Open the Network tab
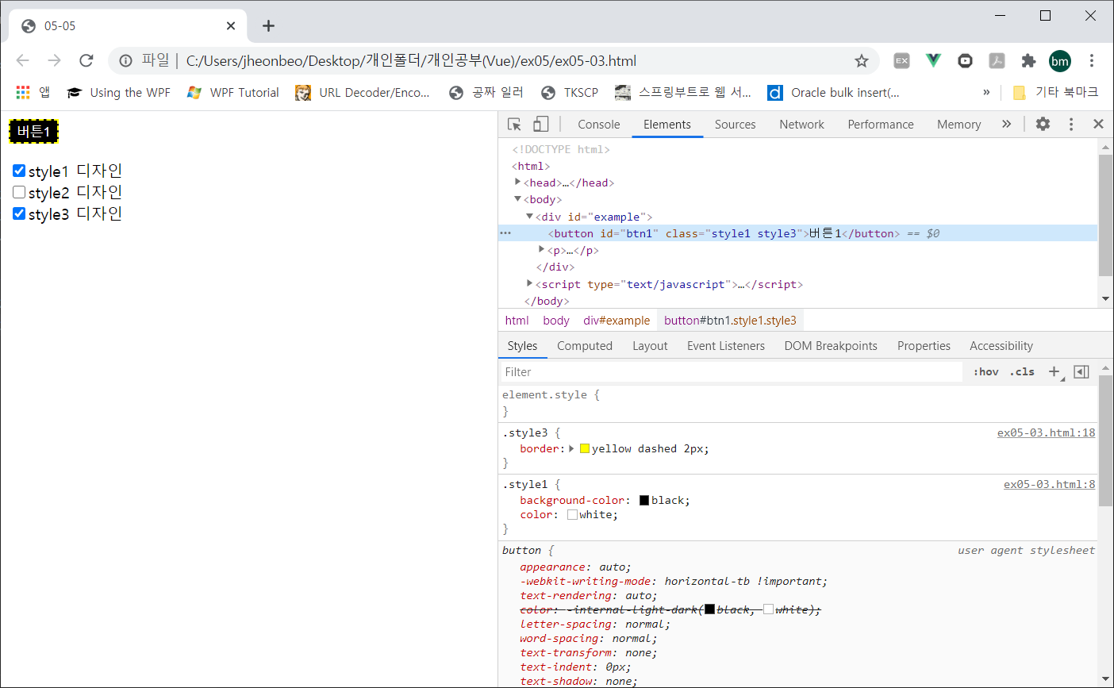Viewport: 1114px width, 688px height. click(802, 125)
